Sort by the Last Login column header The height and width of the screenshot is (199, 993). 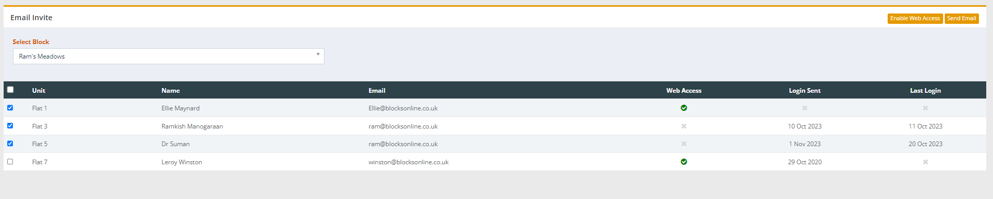click(x=925, y=90)
